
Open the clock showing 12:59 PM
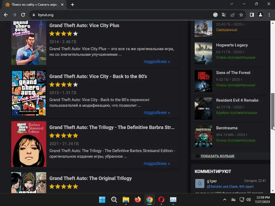coord(262,200)
